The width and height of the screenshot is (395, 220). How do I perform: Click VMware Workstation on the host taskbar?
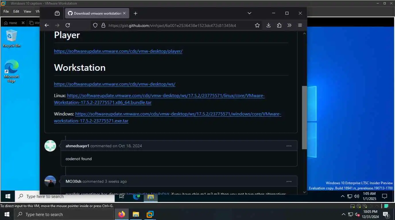tap(150, 214)
